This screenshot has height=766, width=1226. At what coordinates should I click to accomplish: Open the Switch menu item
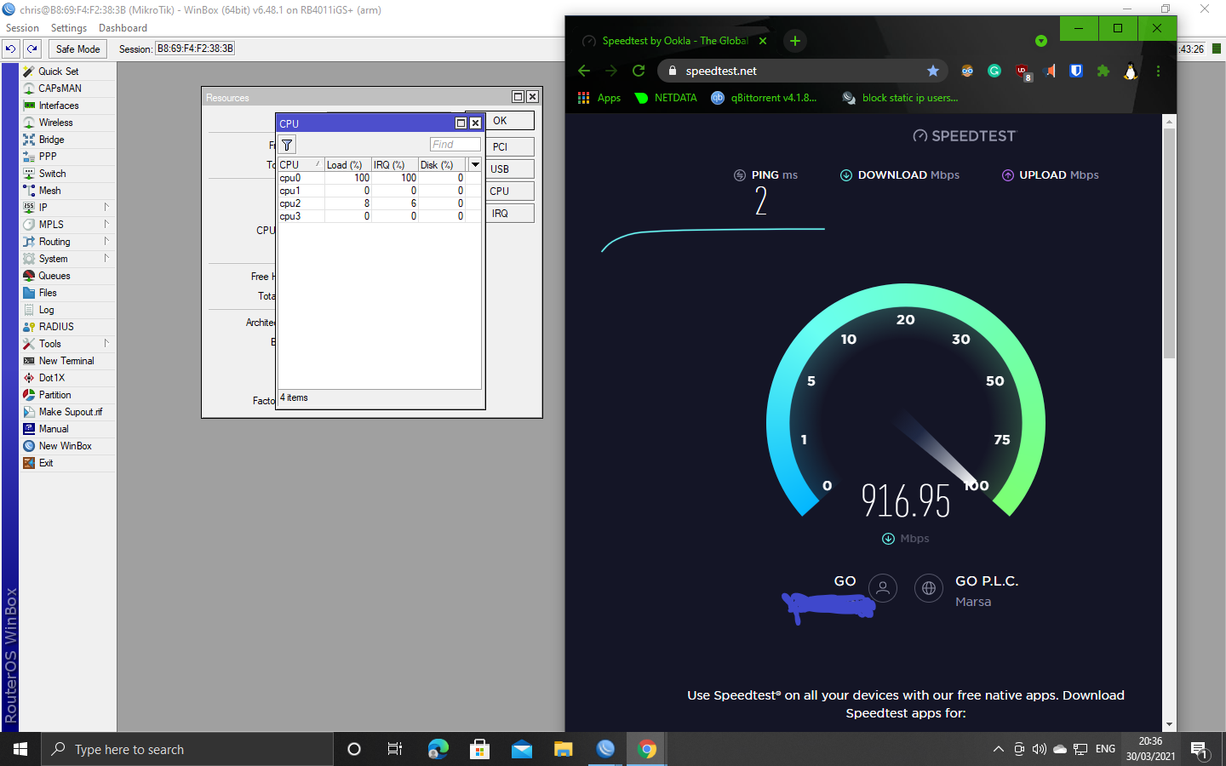(68, 174)
